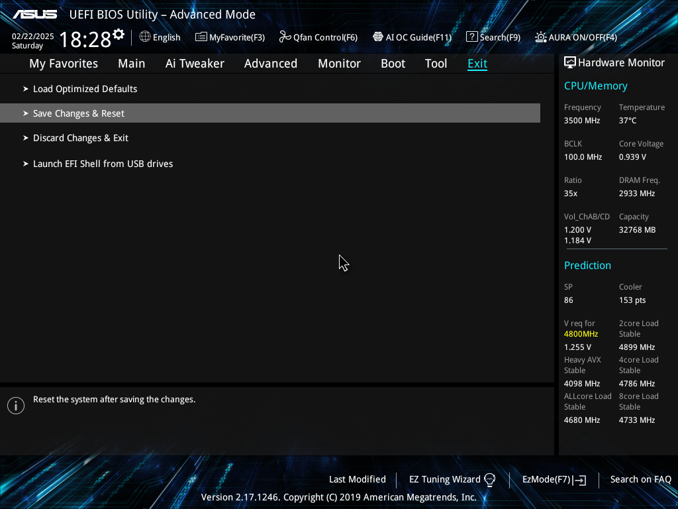This screenshot has width=678, height=509.
Task: Select Discard Changes & Exit
Action: coord(80,138)
